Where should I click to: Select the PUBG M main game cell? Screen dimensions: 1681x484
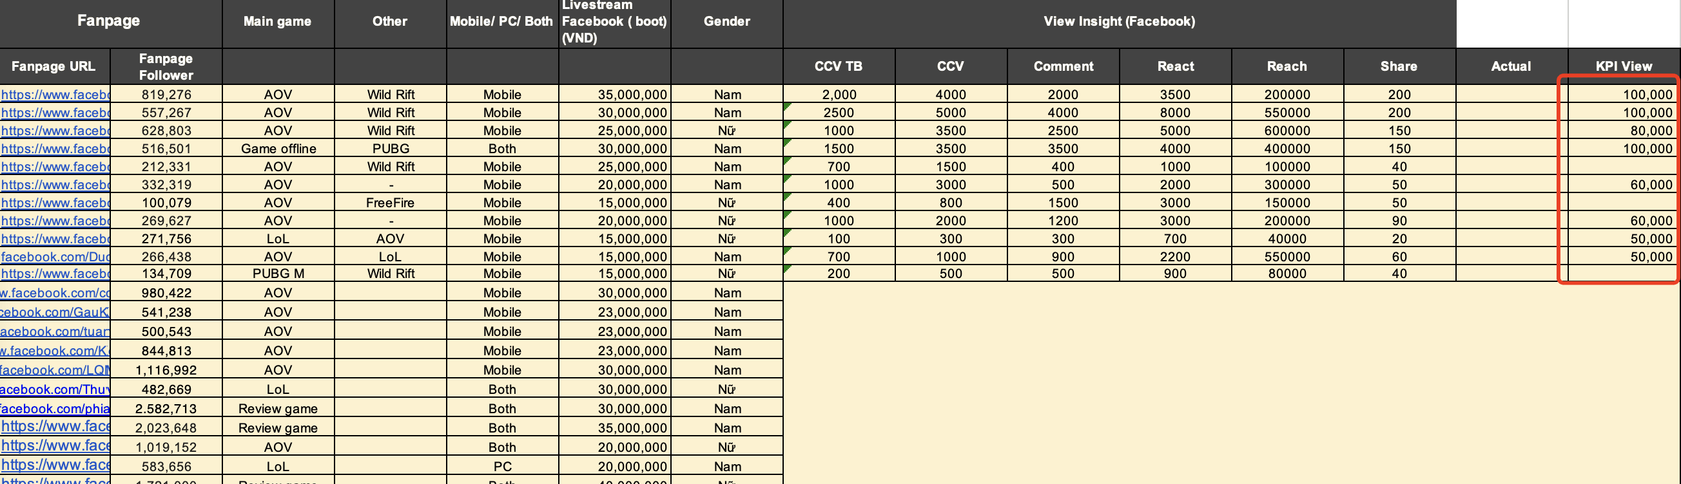click(278, 274)
